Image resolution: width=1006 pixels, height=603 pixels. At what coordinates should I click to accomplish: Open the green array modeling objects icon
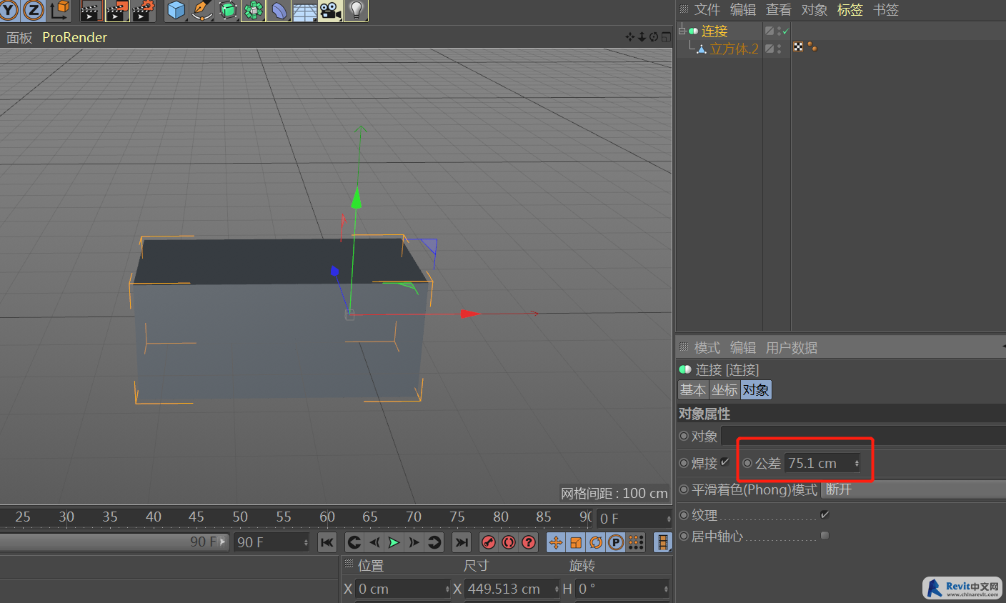coord(254,10)
